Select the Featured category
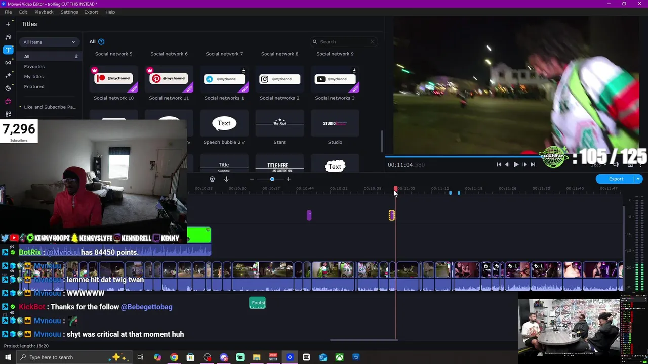The width and height of the screenshot is (648, 364). point(34,86)
